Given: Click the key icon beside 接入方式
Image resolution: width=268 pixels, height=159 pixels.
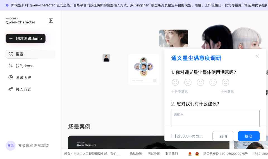Looking at the screenshot, I should (11, 89).
